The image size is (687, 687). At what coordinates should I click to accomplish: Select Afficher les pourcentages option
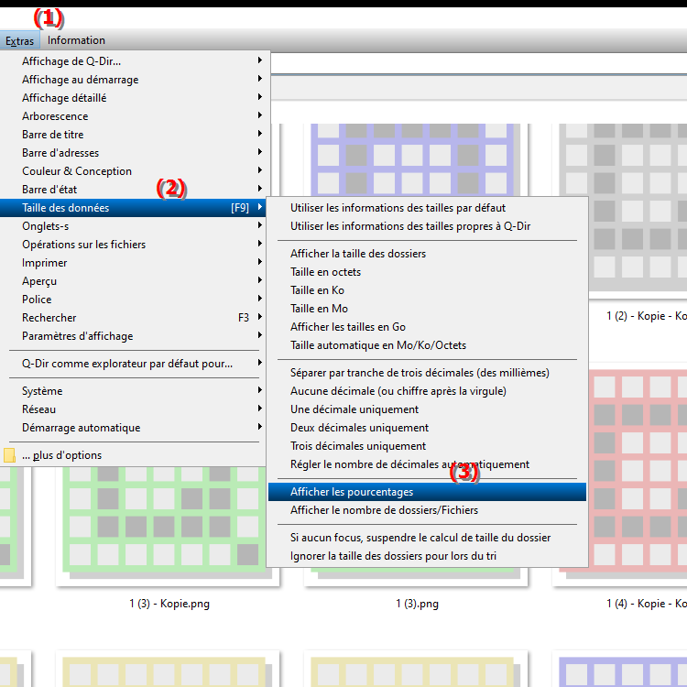[352, 492]
